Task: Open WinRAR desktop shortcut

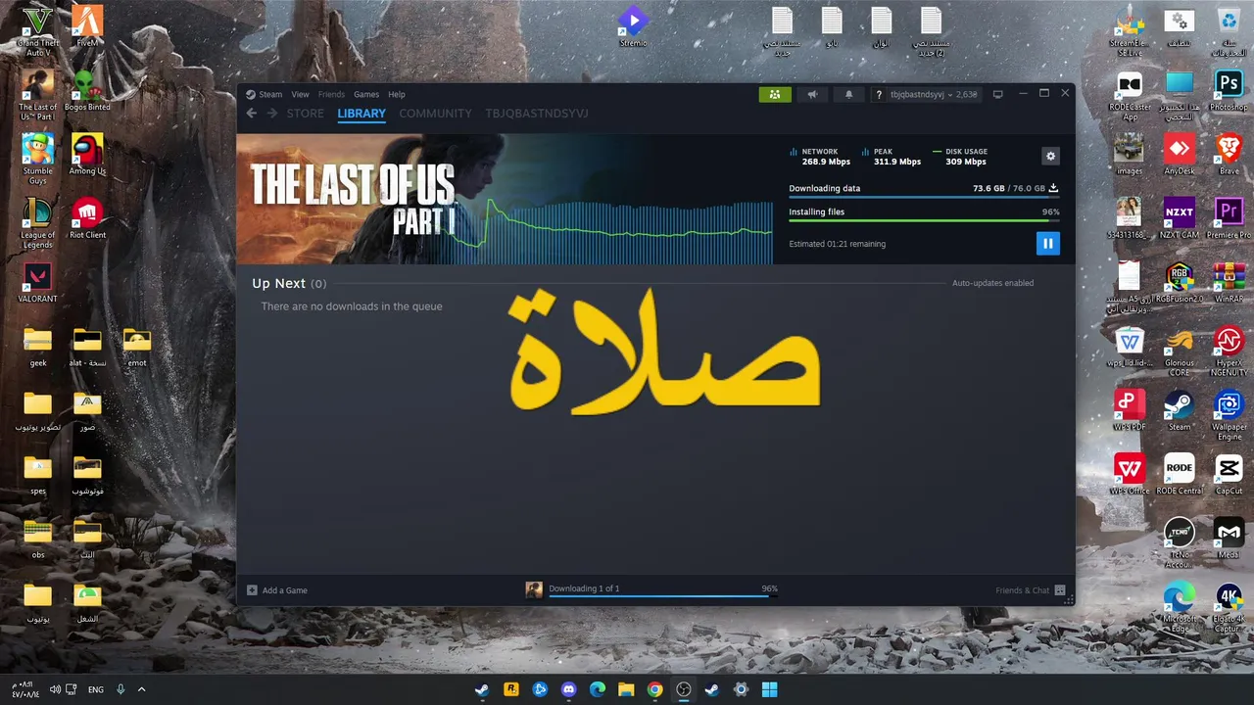Action: [x=1229, y=282]
